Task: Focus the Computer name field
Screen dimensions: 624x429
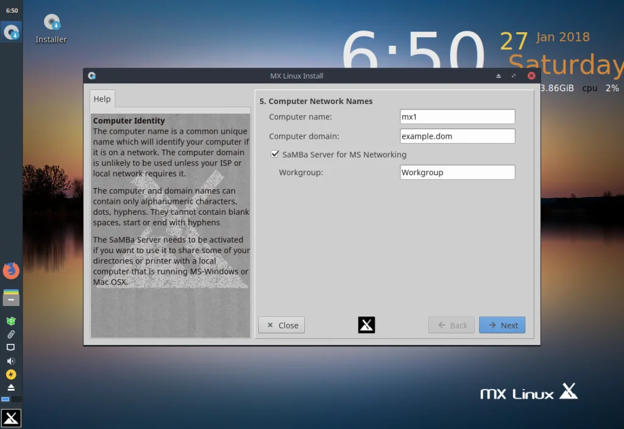Action: [x=458, y=116]
